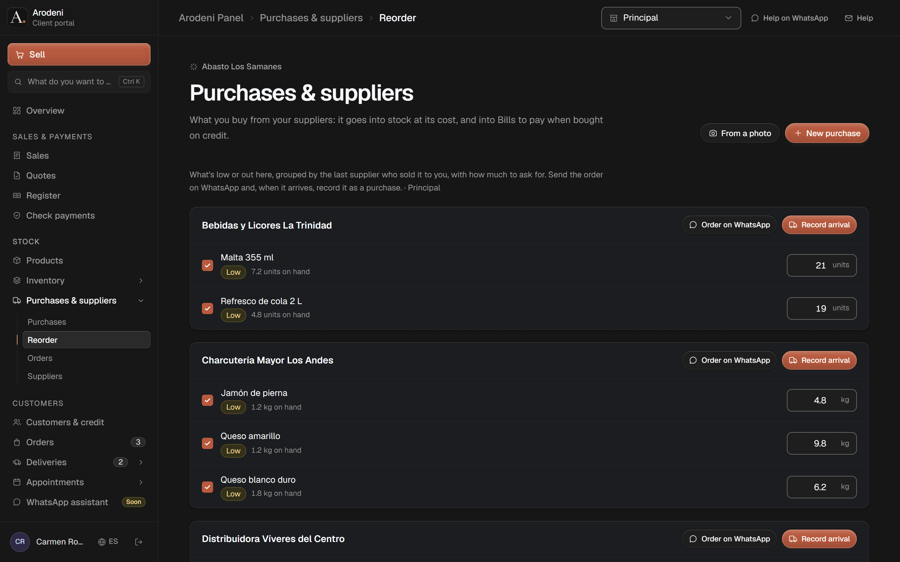Edit Malta 355 ml quantity field

(x=822, y=265)
